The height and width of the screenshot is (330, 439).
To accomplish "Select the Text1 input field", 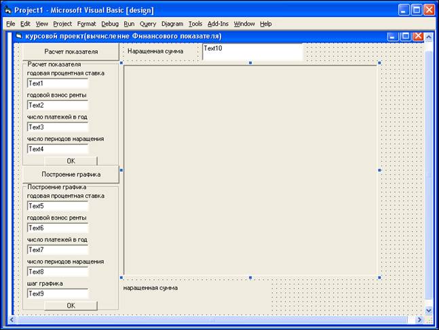I will [x=58, y=83].
